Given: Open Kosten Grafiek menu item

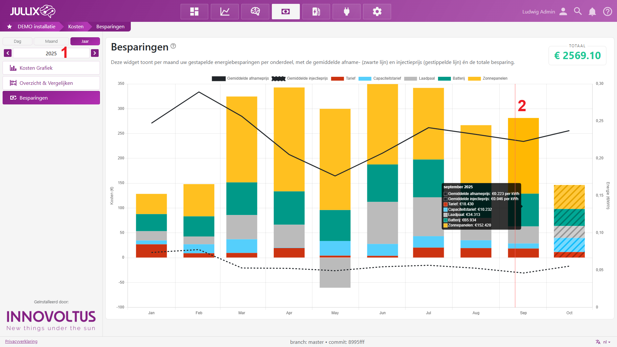Looking at the screenshot, I should 51,68.
